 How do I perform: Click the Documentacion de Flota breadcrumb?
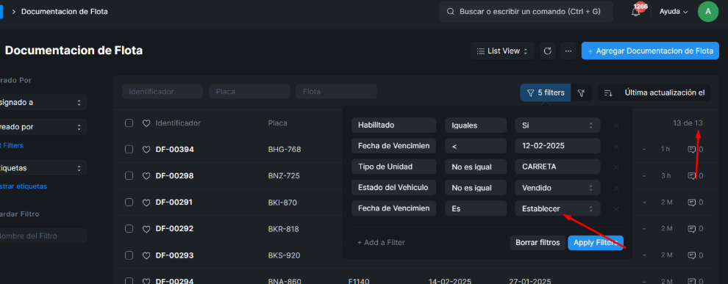(x=65, y=12)
